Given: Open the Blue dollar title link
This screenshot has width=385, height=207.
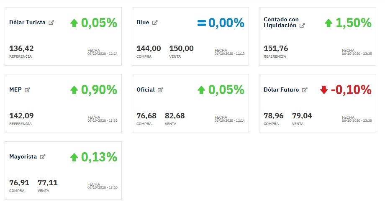Looking at the screenshot, I should click(143, 23).
